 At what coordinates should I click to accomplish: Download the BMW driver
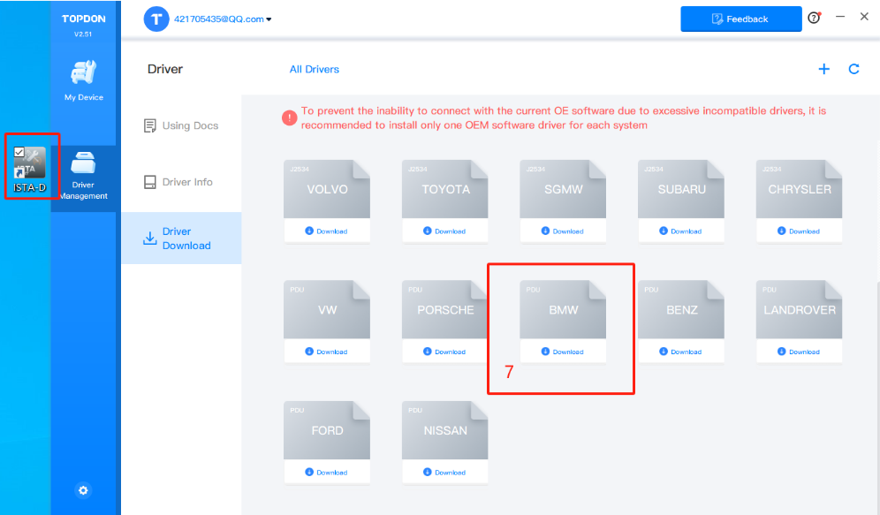563,352
